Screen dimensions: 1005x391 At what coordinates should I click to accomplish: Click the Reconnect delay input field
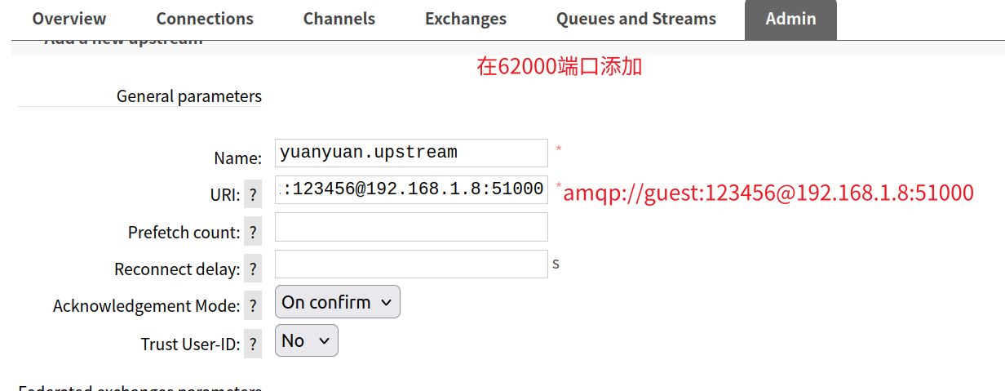click(411, 264)
